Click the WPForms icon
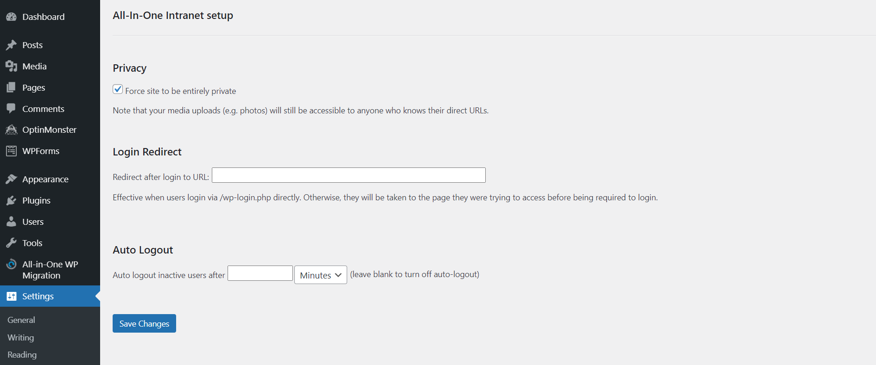This screenshot has height=365, width=876. point(11,151)
